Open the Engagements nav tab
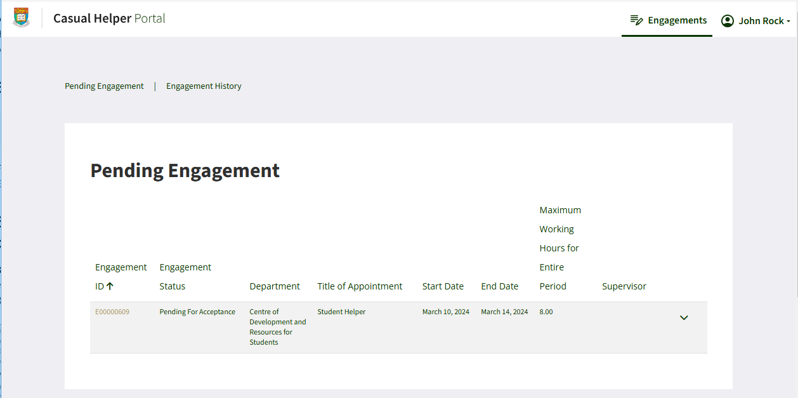 click(x=668, y=20)
